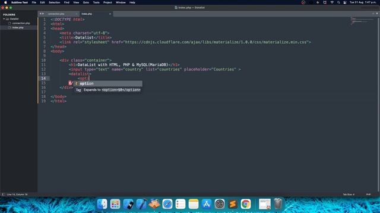Open Finder from the dock
This screenshot has width=380, height=213.
(102, 204)
